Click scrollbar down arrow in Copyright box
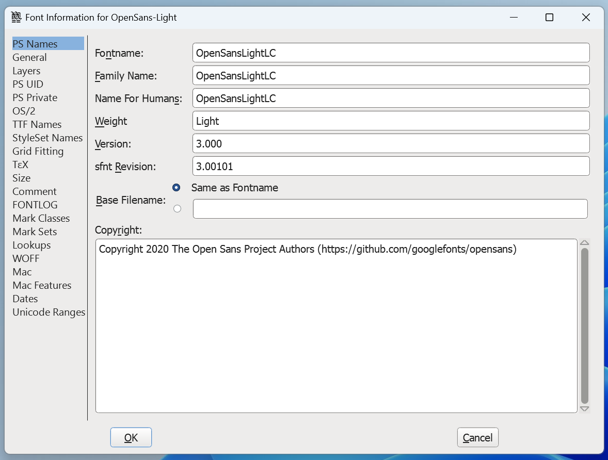The image size is (608, 460). coord(584,409)
